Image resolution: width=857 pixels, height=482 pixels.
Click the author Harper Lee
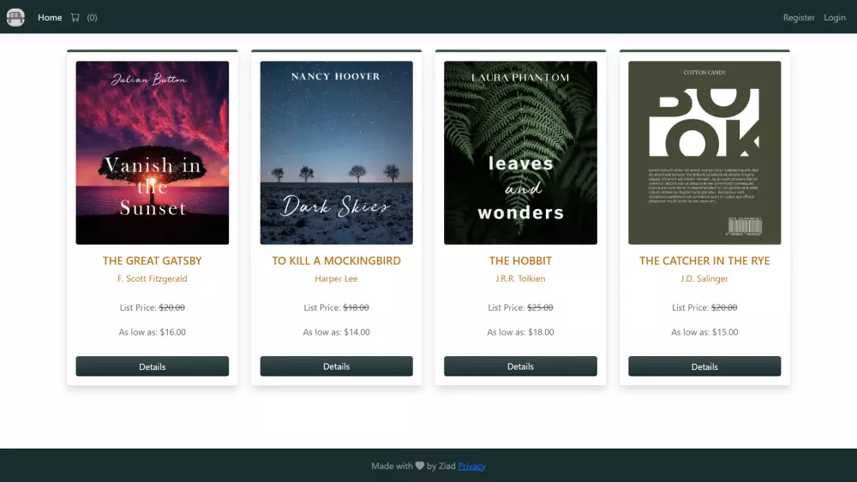pos(336,278)
